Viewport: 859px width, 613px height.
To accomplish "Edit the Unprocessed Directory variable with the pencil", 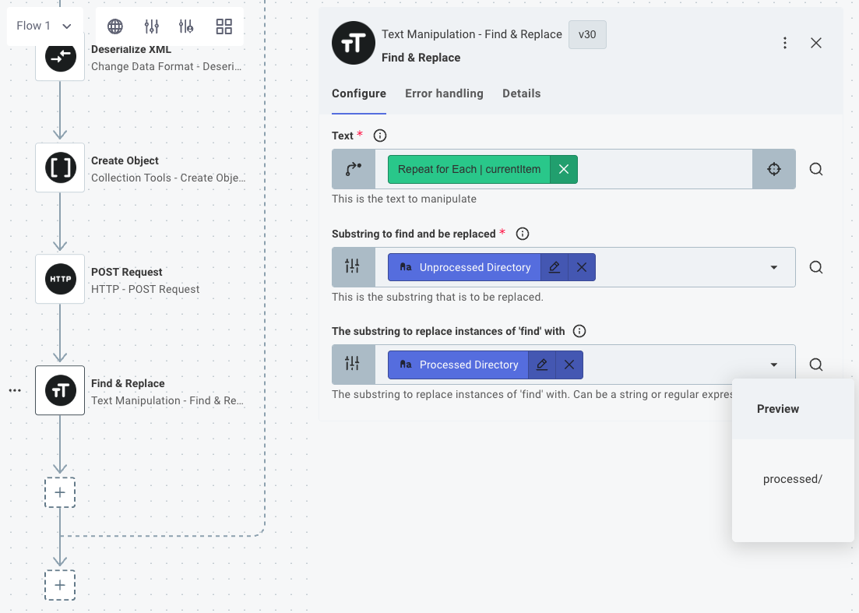I will pyautogui.click(x=554, y=267).
